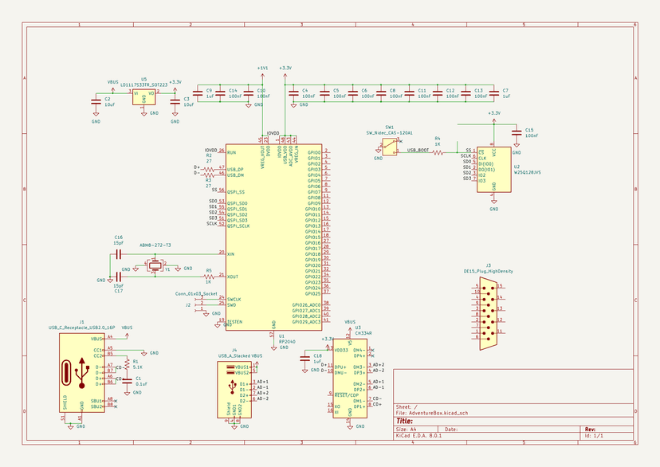Click the GPIO29_ADC3 pin label
660x467 pixels.
pyautogui.click(x=306, y=322)
